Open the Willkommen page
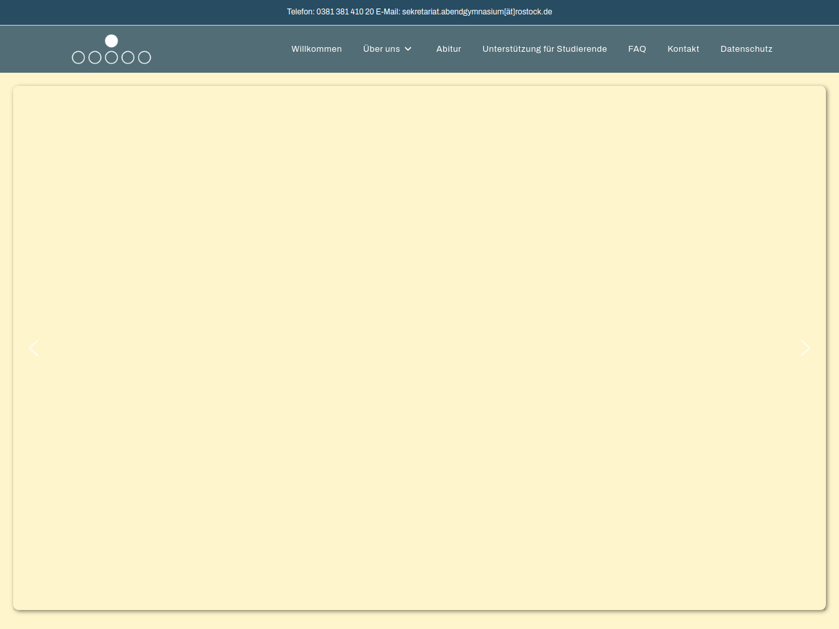Viewport: 839px width, 629px height. click(317, 49)
